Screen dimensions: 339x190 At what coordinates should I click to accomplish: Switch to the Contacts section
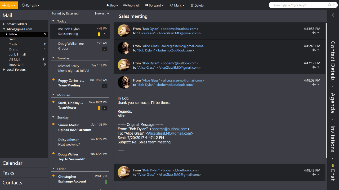coord(24,183)
